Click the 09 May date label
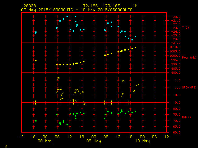Screen dimensions: 198x148 tap(93, 141)
